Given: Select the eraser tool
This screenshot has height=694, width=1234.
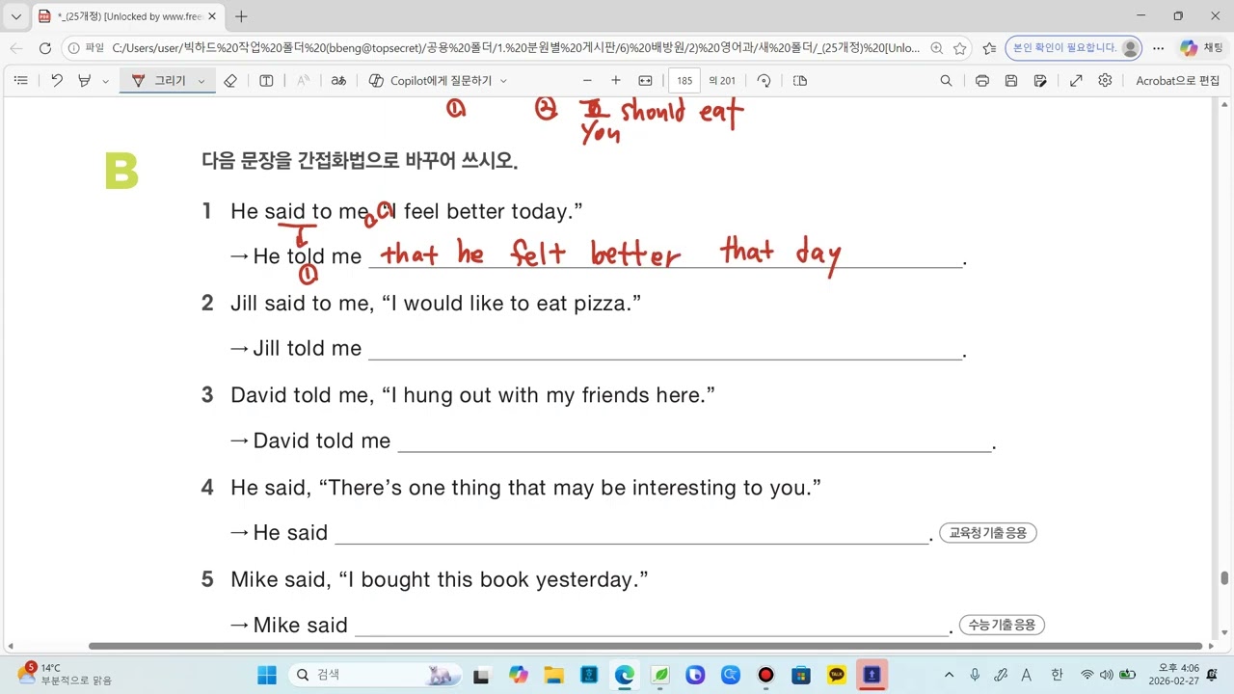Looking at the screenshot, I should [x=229, y=81].
